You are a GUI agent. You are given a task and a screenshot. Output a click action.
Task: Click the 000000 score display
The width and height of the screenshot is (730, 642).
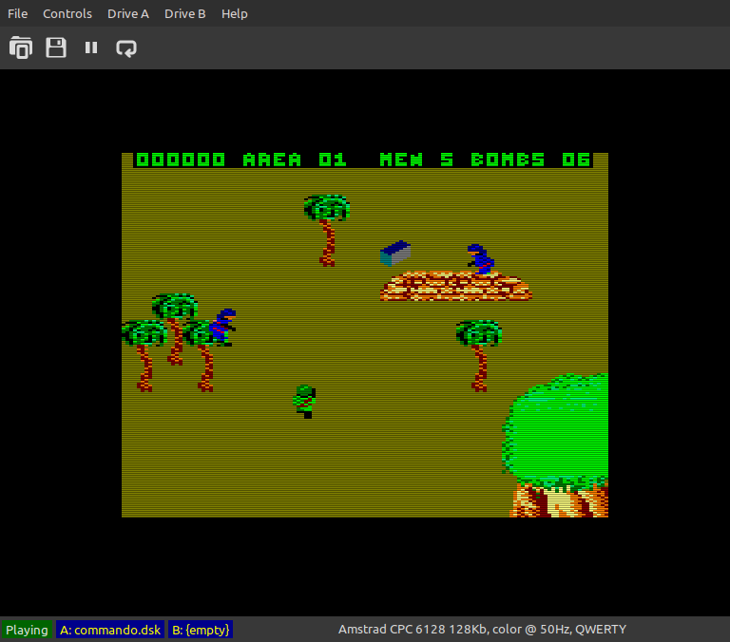click(181, 160)
